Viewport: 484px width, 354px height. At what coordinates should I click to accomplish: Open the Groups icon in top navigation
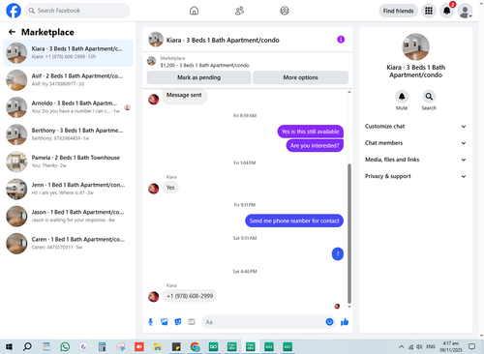pyautogui.click(x=285, y=11)
